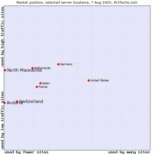The height and width of the screenshot is (154, 154).
Task: Click the red North Macedonia data point
Action: click(x=5, y=70)
